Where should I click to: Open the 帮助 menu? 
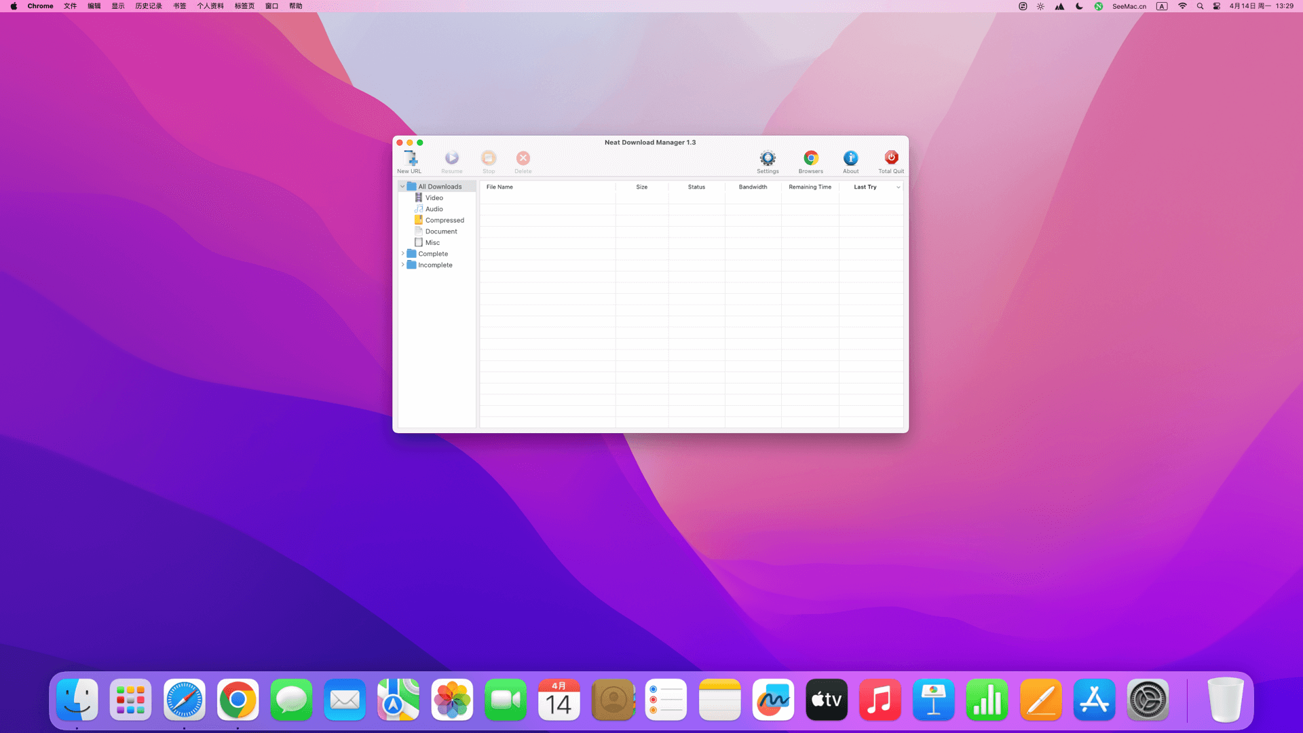pos(296,6)
